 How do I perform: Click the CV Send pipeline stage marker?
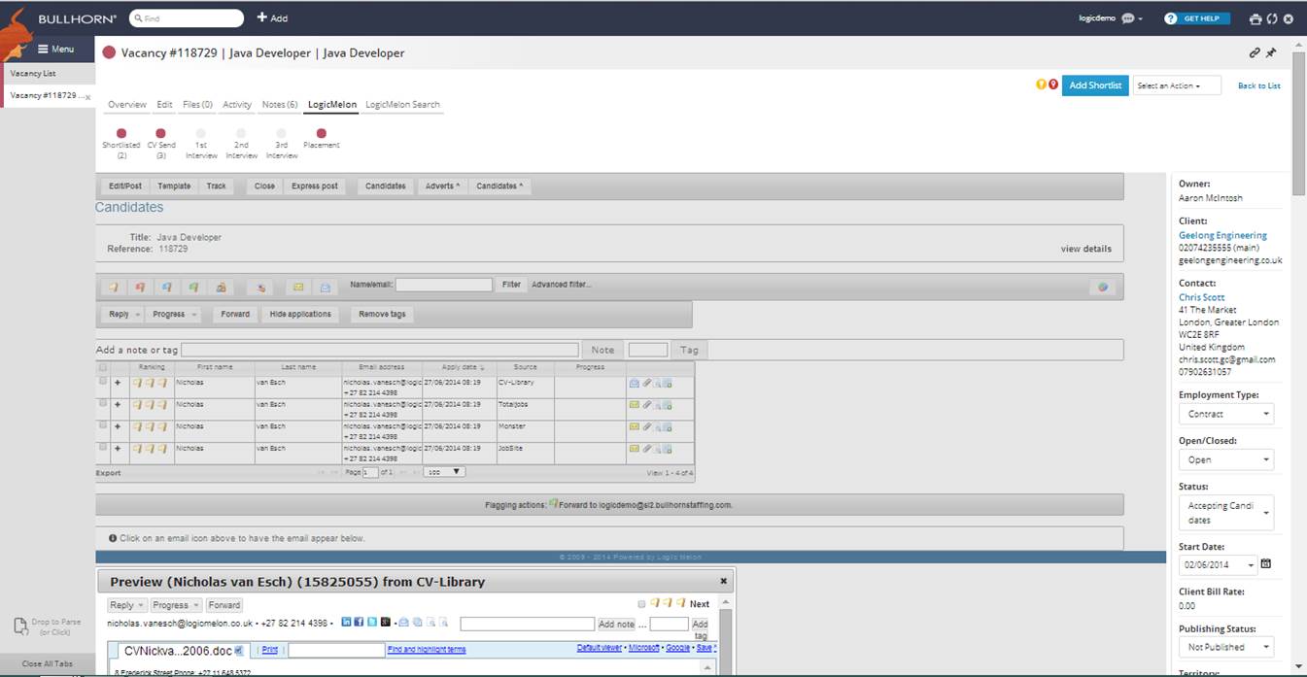click(x=160, y=133)
